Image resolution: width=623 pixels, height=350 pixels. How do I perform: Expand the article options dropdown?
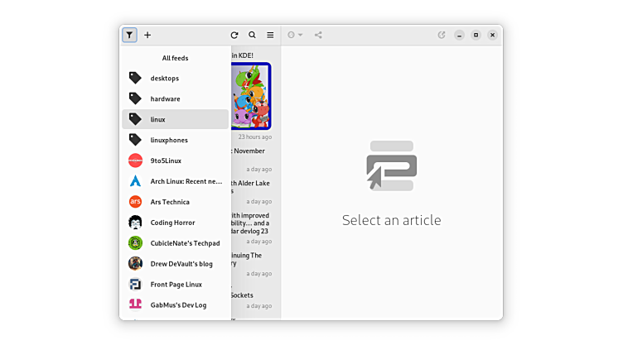pyautogui.click(x=295, y=35)
